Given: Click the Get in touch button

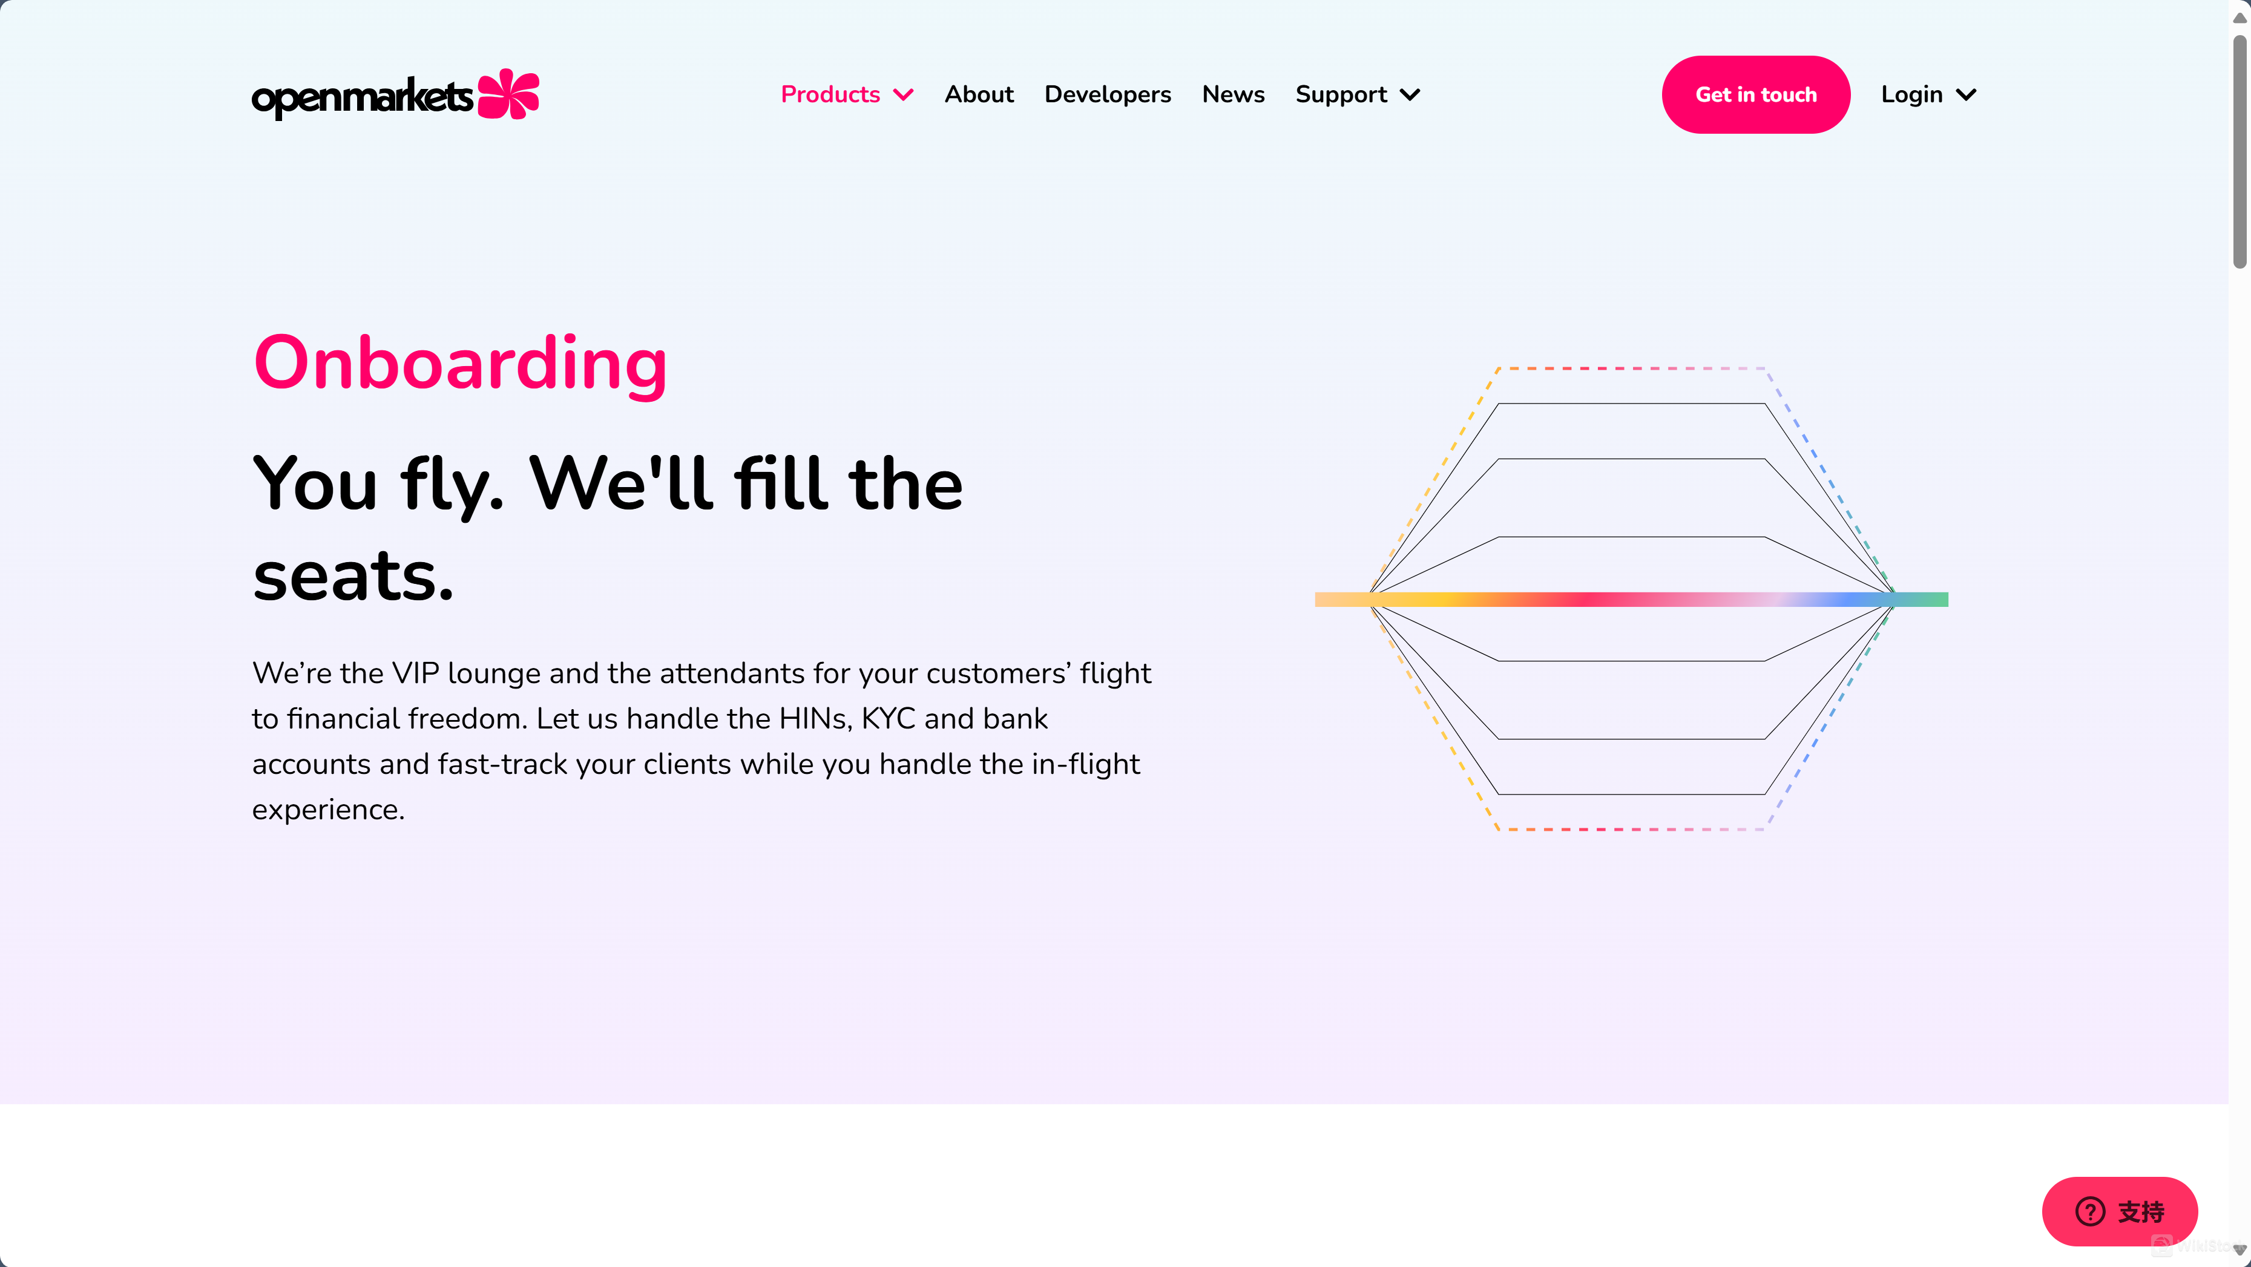Looking at the screenshot, I should click(x=1756, y=94).
